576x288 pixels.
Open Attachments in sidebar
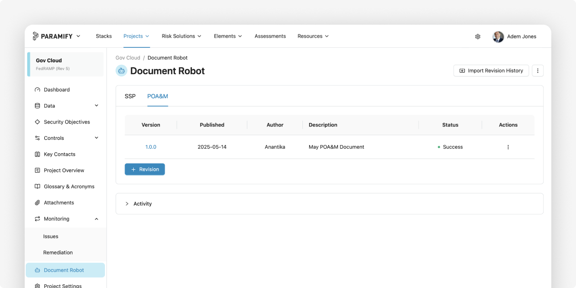coord(59,203)
